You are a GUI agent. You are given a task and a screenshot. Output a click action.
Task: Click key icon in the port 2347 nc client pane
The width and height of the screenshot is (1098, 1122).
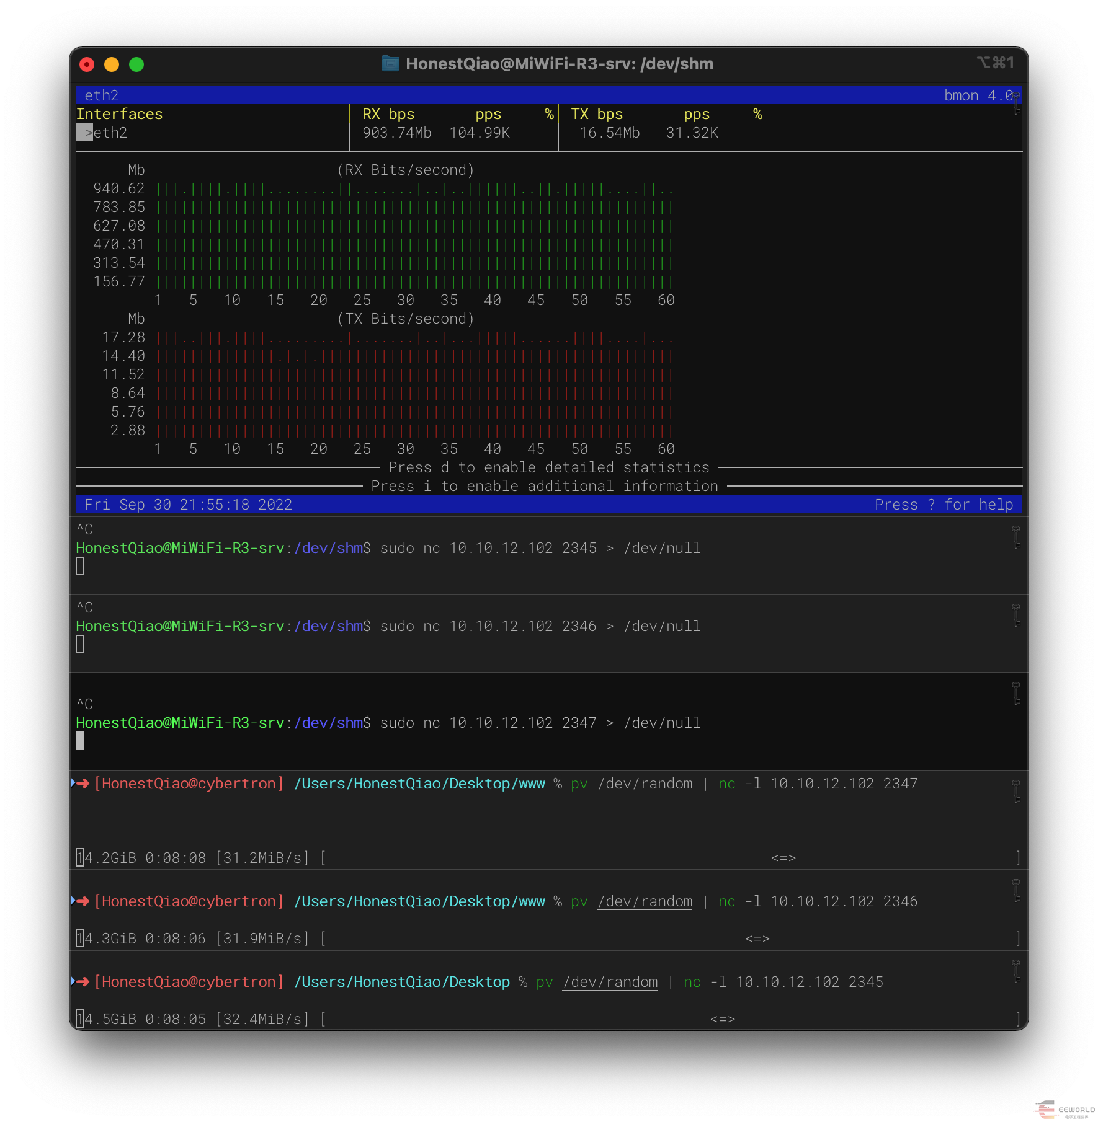click(x=1016, y=692)
